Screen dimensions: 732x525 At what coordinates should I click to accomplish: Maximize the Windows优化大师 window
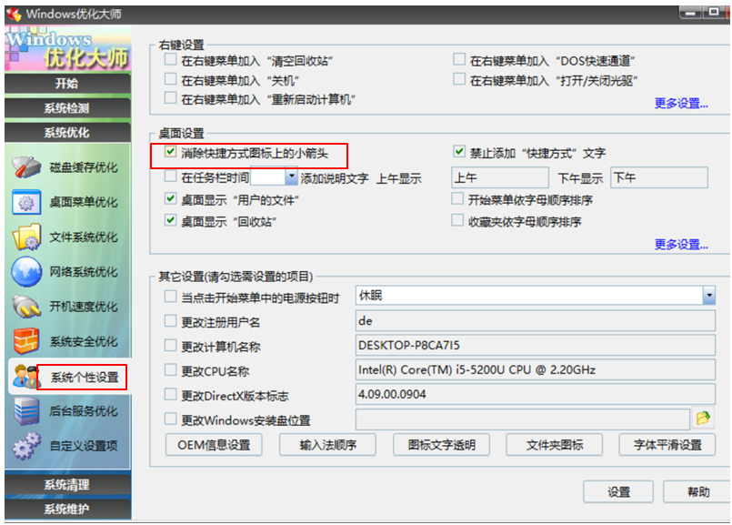pos(713,13)
